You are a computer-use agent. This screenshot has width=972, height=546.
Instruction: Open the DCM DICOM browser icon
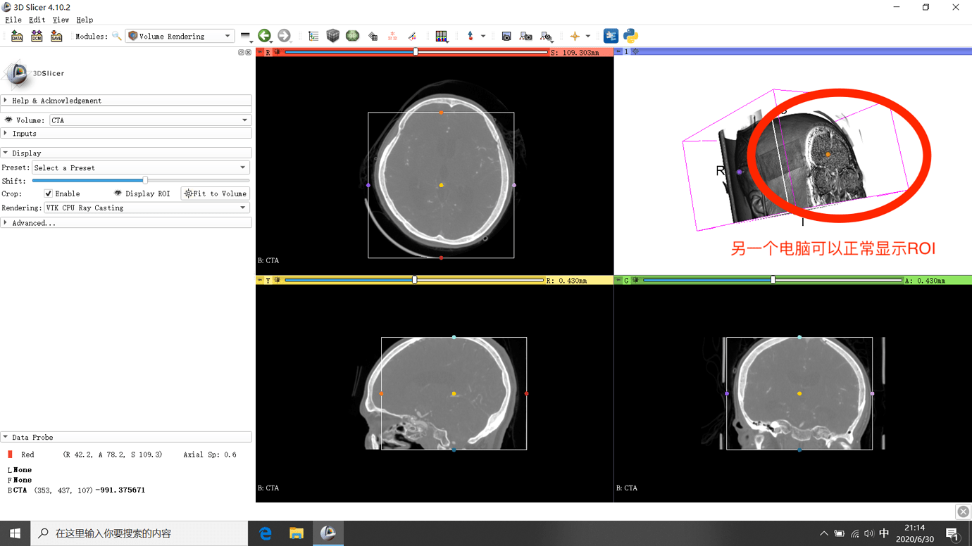click(x=37, y=36)
